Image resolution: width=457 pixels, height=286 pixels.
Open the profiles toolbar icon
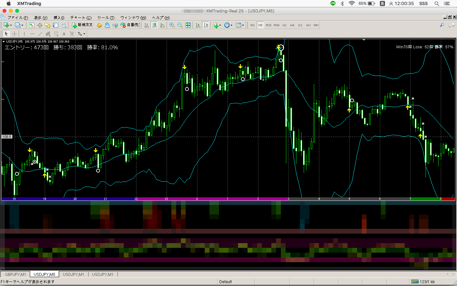click(x=17, y=25)
